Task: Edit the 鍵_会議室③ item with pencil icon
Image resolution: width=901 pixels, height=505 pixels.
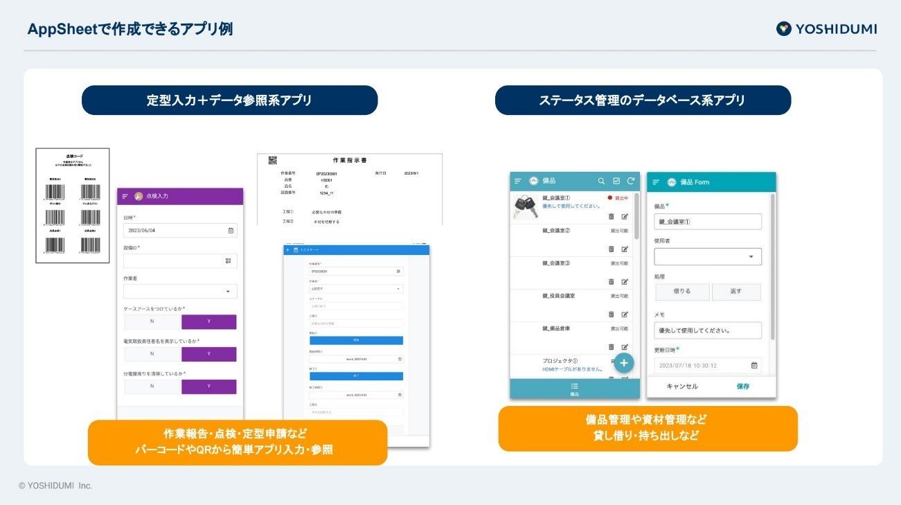Action: pos(625,281)
